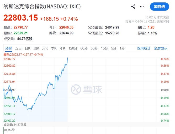Switch to the 五日 chart tab
175x134 pixels.
tap(18, 48)
